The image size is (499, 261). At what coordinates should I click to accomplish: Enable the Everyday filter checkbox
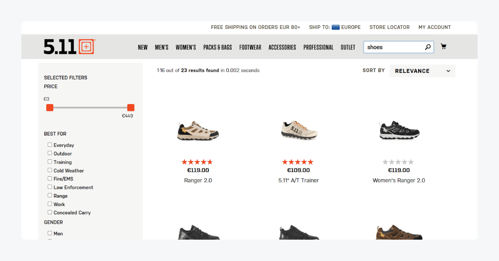click(x=50, y=145)
